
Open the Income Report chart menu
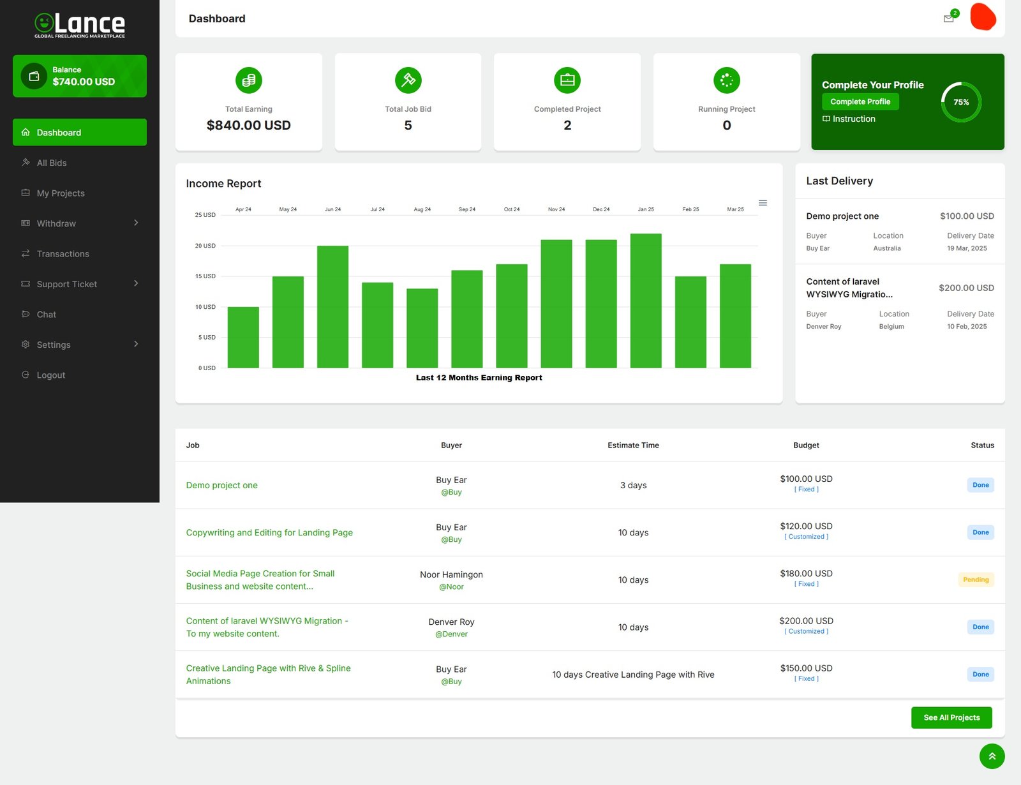[763, 203]
